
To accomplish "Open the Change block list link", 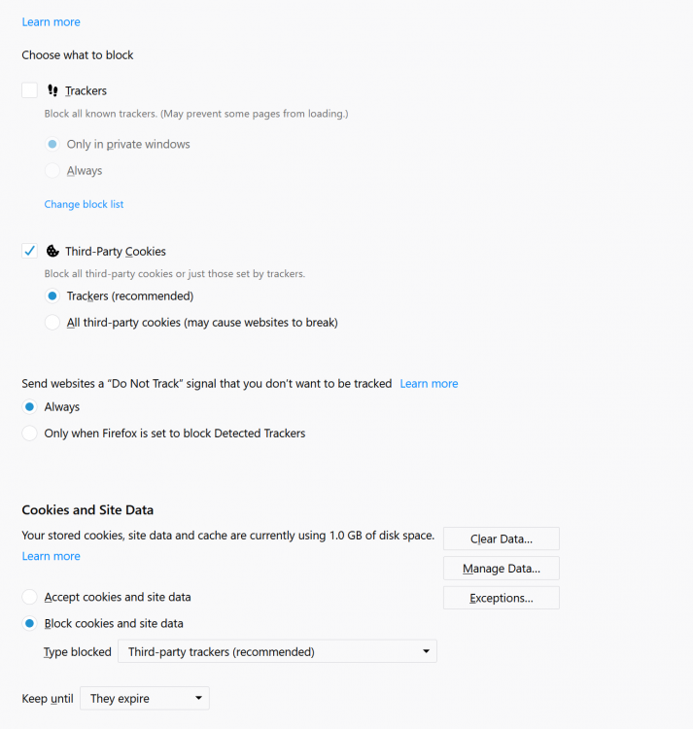I will 84,204.
